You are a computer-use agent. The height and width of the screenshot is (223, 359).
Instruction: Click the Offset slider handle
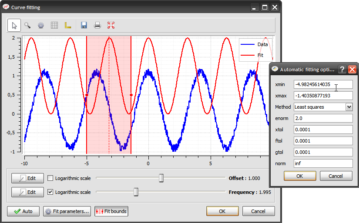coord(161,178)
